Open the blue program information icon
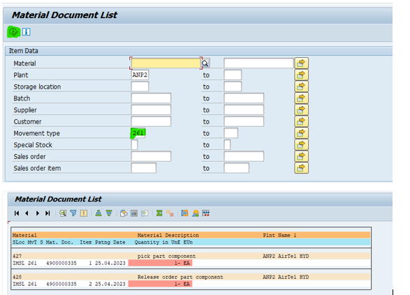 click(x=26, y=32)
